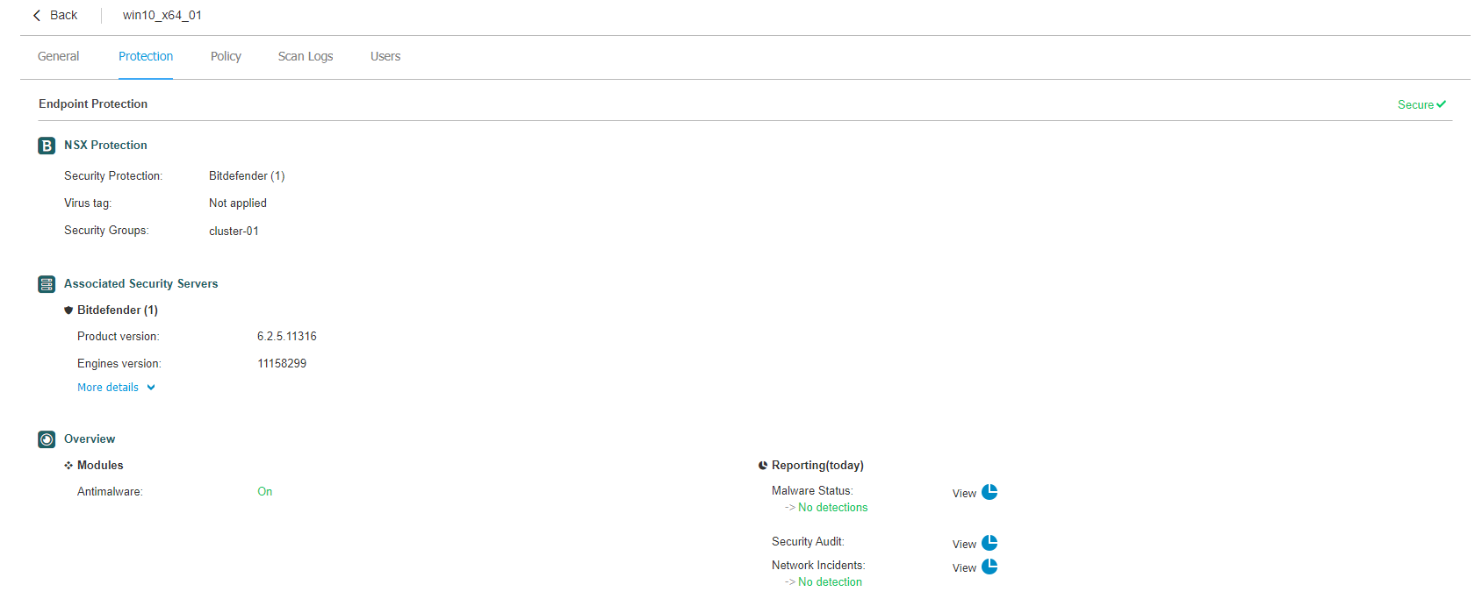Open Malware Status pie chart report
The width and height of the screenshot is (1475, 606).
989,492
